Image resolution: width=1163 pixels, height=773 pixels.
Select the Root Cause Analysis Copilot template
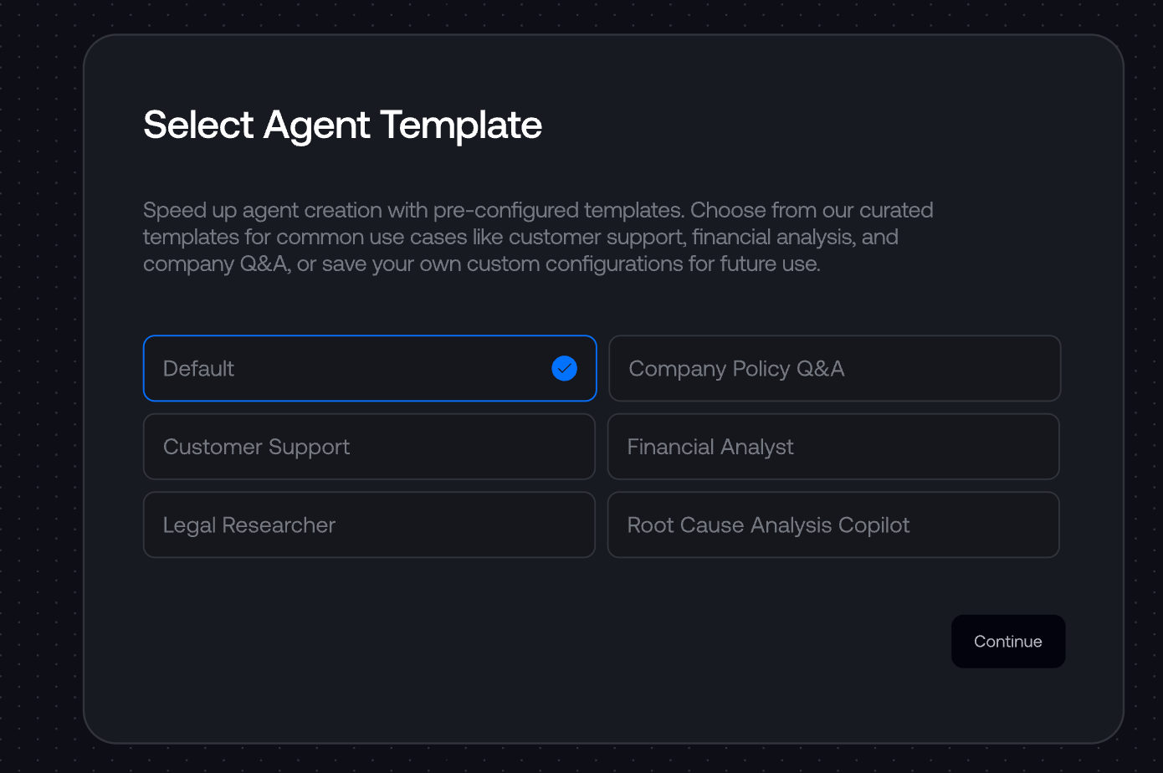click(x=833, y=525)
